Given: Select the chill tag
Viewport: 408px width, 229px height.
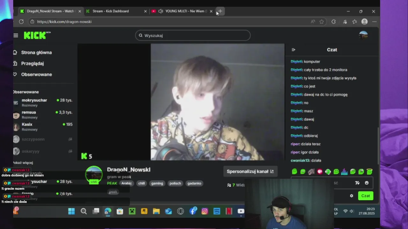Looking at the screenshot, I should [142, 183].
